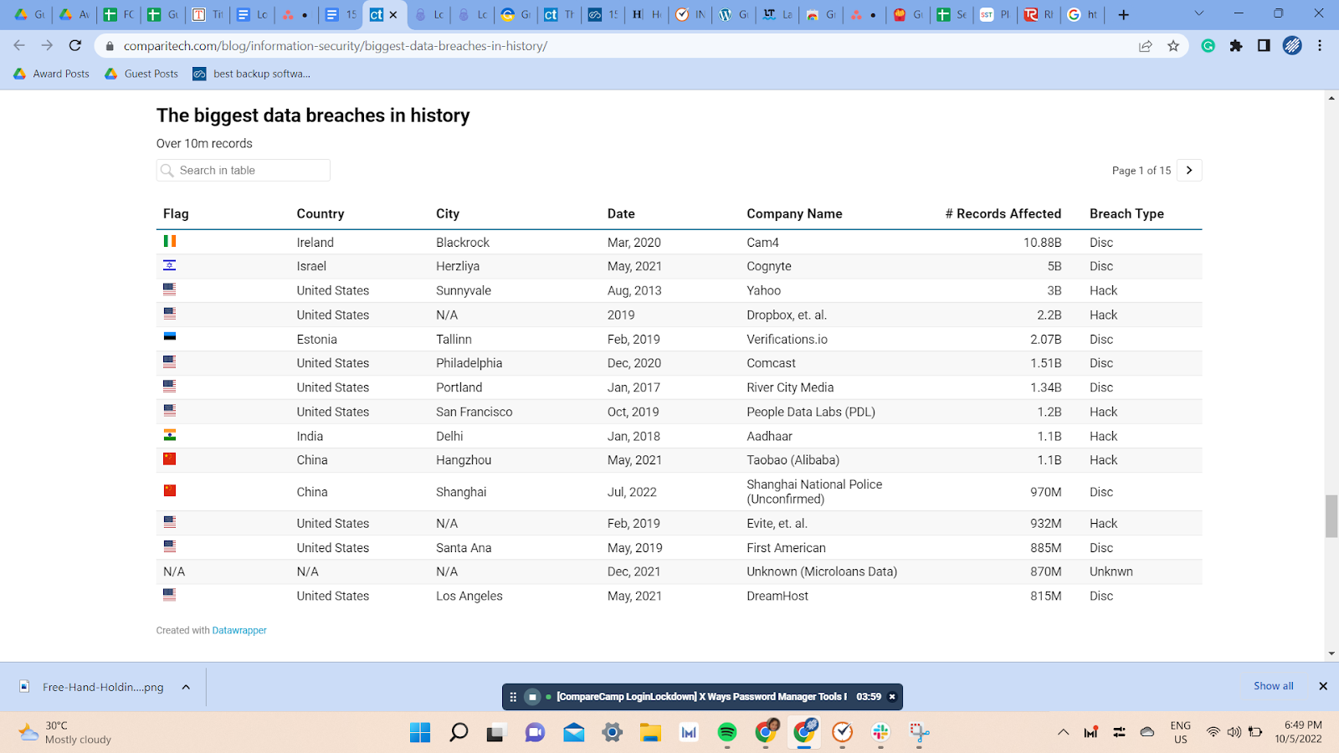Click the India flag icon

click(x=170, y=434)
